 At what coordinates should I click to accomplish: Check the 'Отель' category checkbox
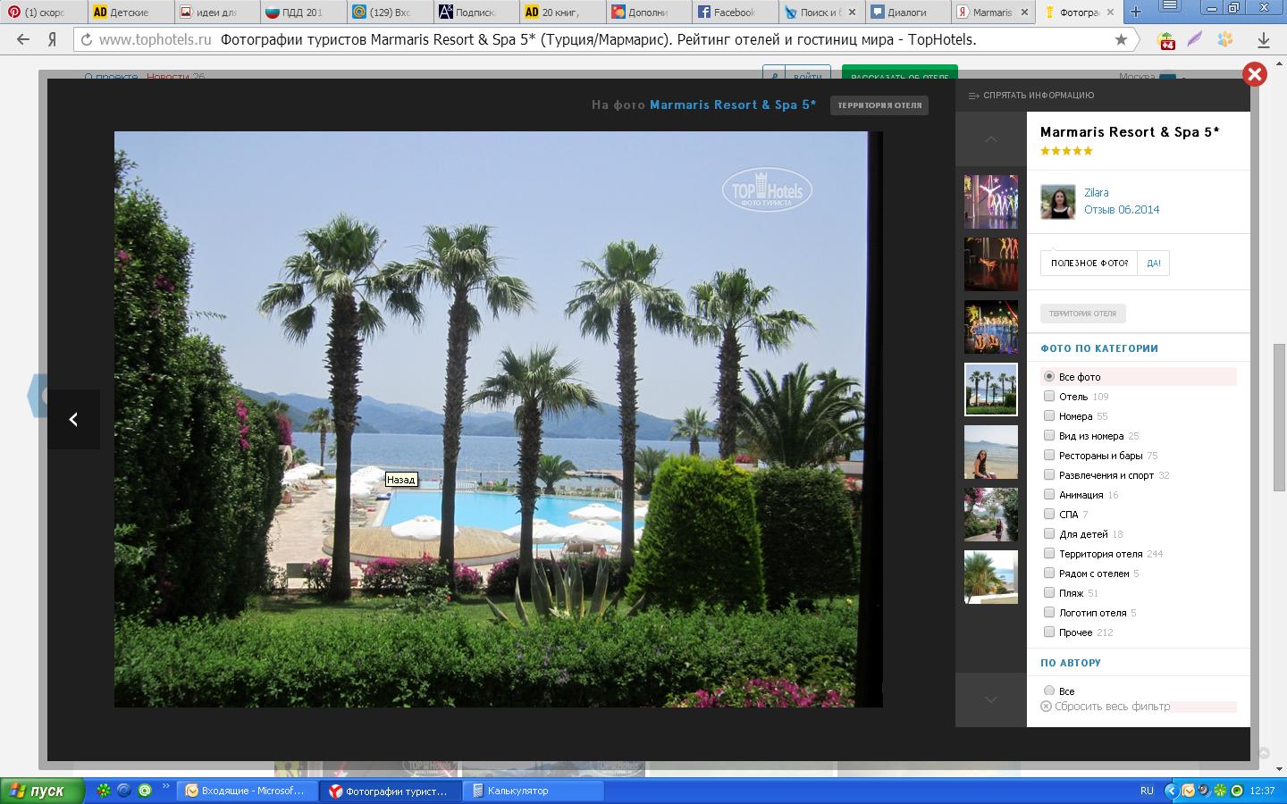click(x=1049, y=396)
